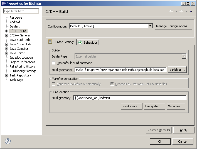
Task: Minimize the Properties window
Action: [184, 4]
